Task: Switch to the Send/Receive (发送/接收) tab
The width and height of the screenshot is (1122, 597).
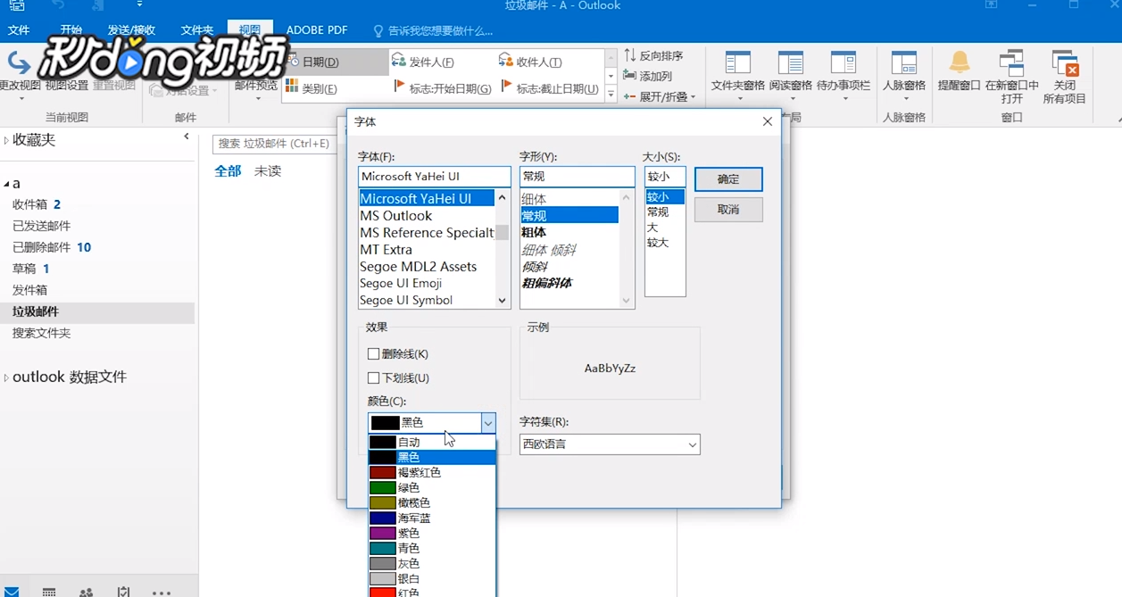Action: click(x=132, y=30)
